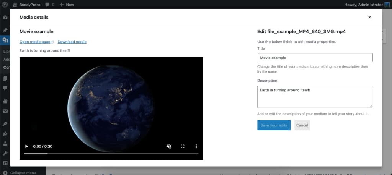This screenshot has height=175, width=392.
Task: Click the Movie example heading
Action: (36, 32)
